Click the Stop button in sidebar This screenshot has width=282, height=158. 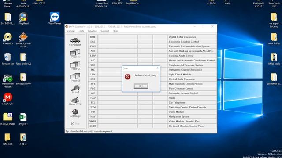point(75,123)
